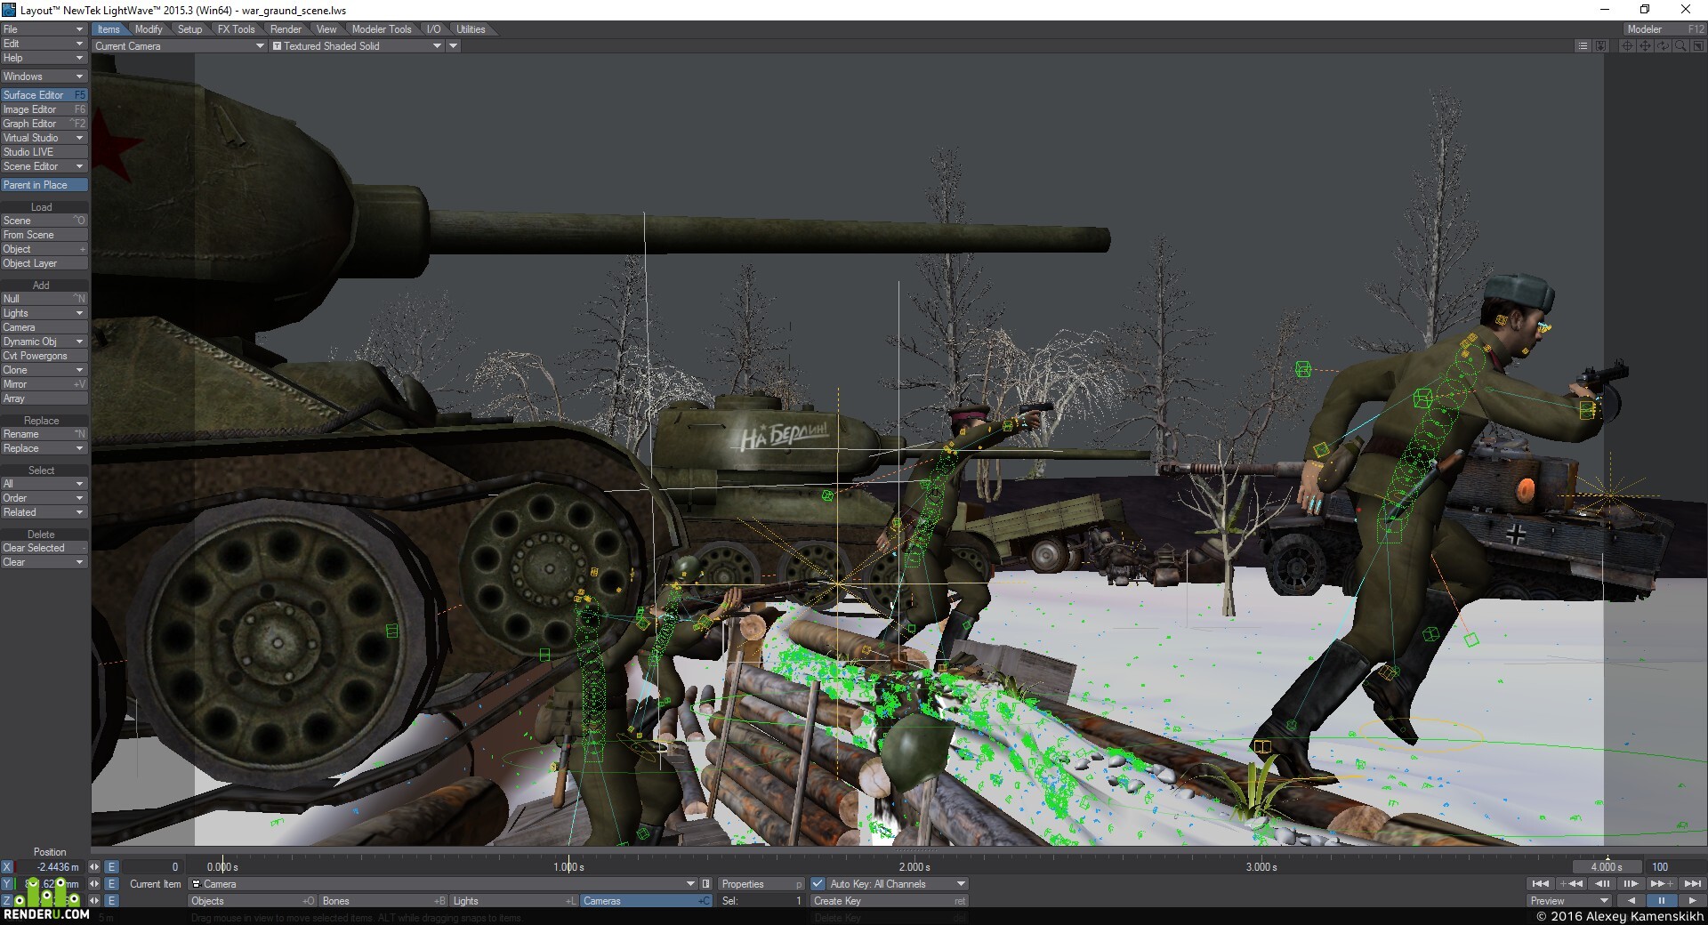The height and width of the screenshot is (925, 1708).
Task: Click the viewport rotate icon
Action: (x=1663, y=46)
